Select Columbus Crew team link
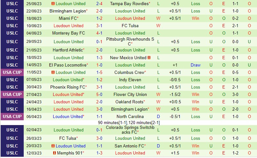 click(x=129, y=72)
